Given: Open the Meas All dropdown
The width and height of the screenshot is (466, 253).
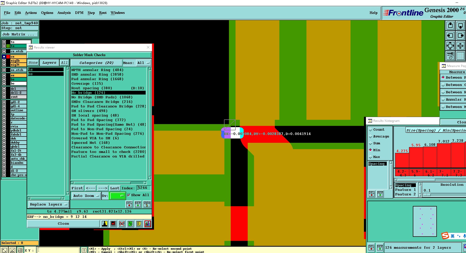Looking at the screenshot, I should (x=143, y=63).
